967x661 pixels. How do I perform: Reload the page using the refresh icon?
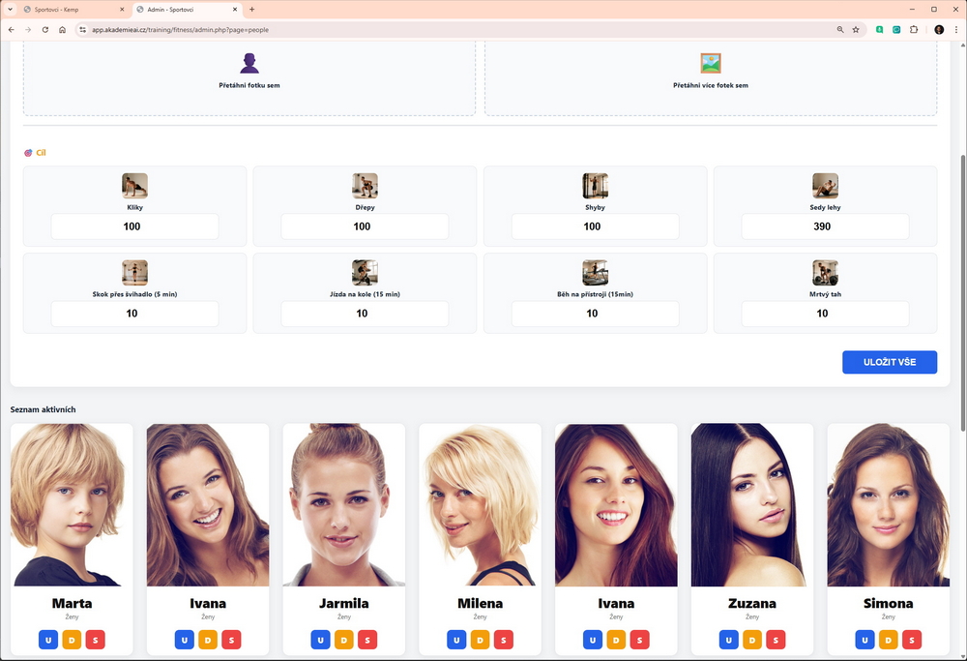[x=44, y=30]
